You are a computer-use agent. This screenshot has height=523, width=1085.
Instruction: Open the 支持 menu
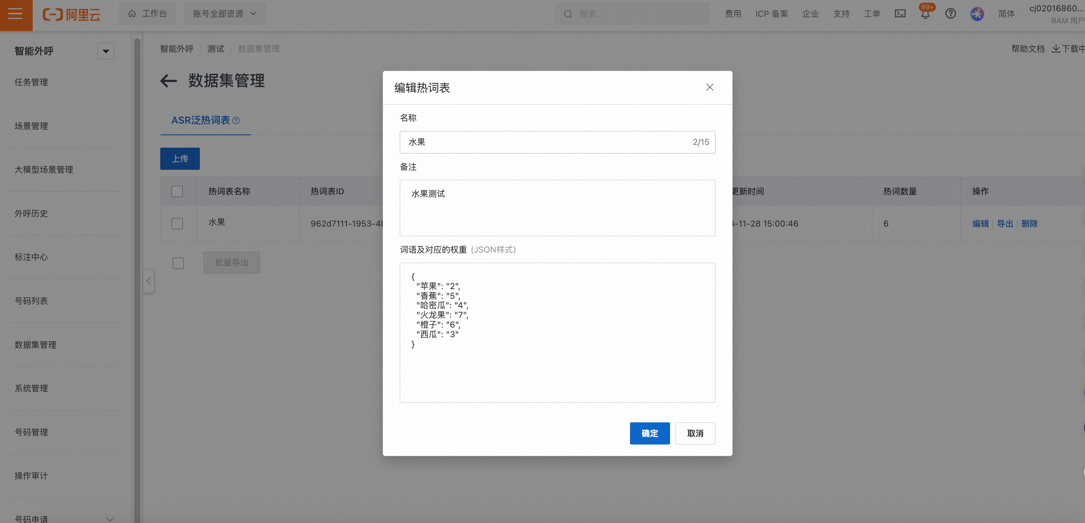point(841,14)
